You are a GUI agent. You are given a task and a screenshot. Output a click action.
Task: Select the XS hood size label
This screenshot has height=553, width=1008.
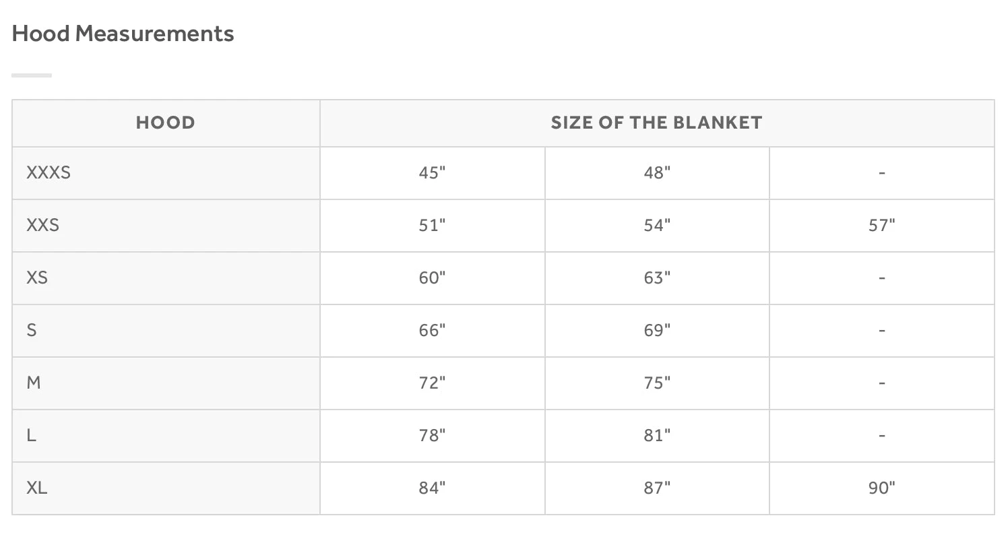[37, 278]
